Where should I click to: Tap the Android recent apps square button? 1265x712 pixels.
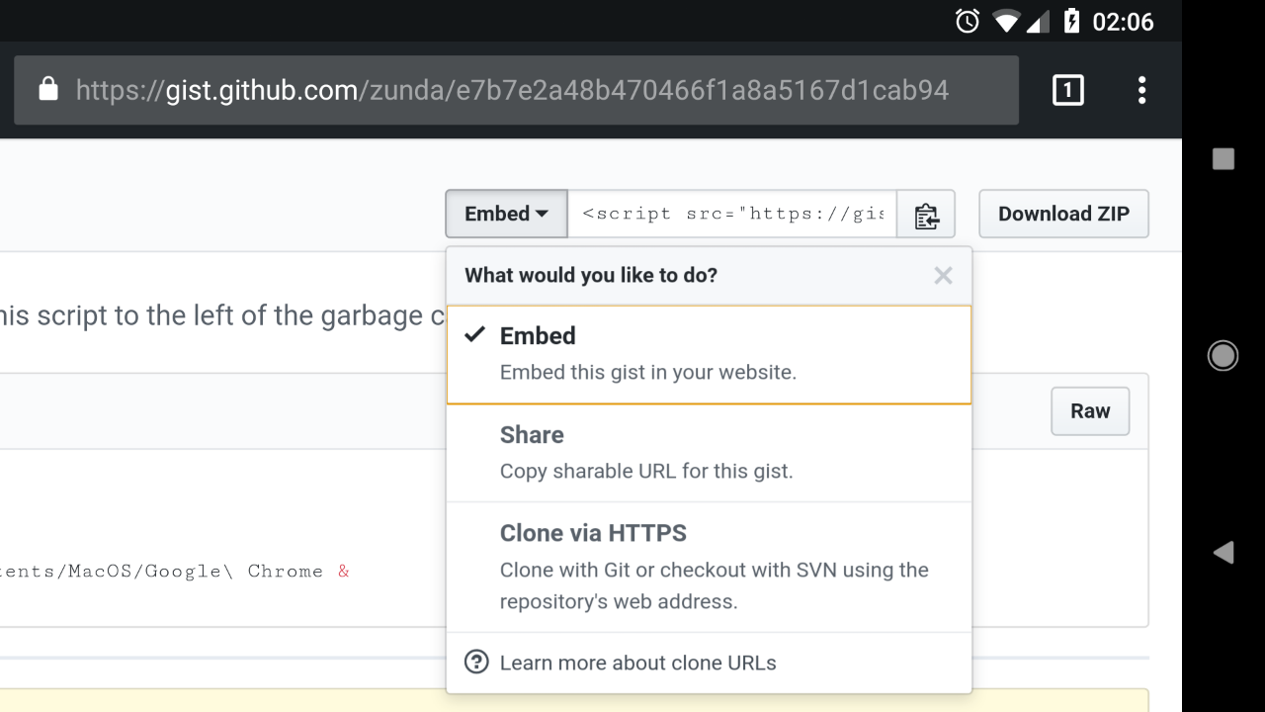[x=1223, y=159]
